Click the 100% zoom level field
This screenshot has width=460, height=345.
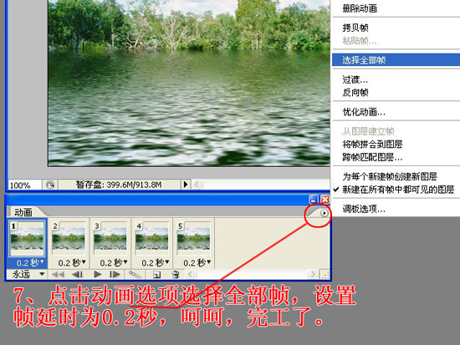(x=24, y=185)
